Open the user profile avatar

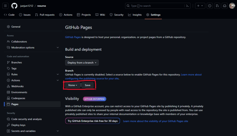232,6
